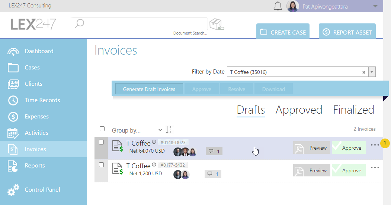Open comments on the Net 1,200 USD invoice
The image size is (391, 205).
213,174
